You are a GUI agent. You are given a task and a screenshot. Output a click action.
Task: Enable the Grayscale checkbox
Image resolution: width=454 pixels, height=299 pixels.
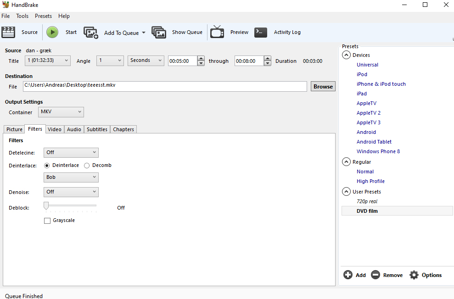[x=47, y=221]
